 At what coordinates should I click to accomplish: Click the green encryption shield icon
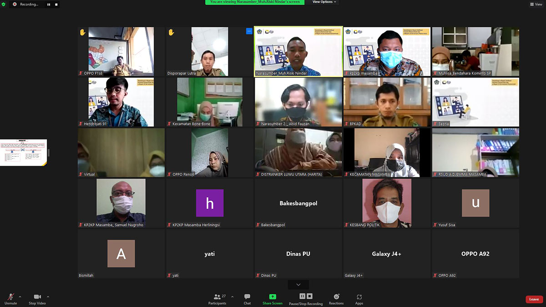pos(4,4)
